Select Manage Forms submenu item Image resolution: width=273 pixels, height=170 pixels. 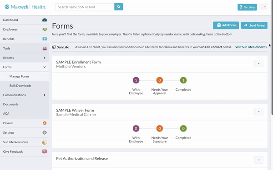24,76
